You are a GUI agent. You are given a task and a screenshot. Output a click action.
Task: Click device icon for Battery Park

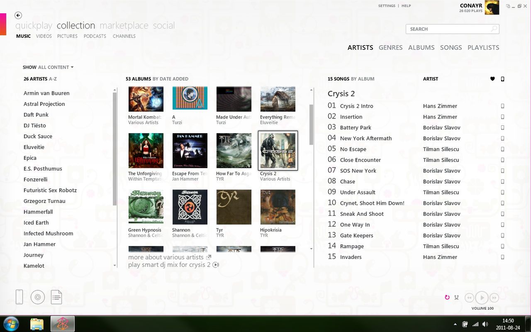click(502, 128)
